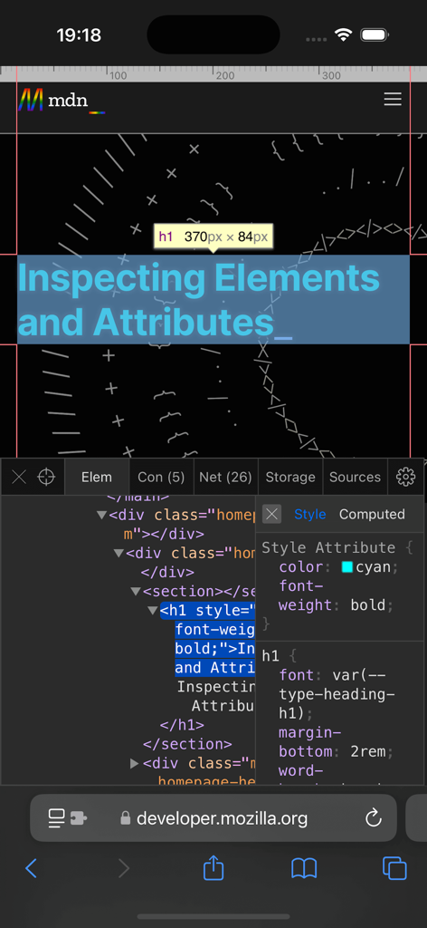Click the 'bold' font-weight value
Viewport: 427px width, 928px height.
pyautogui.click(x=368, y=605)
